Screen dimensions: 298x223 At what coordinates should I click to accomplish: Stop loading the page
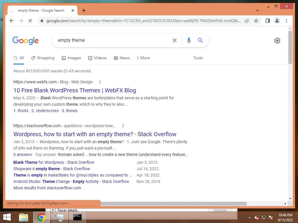click(x=30, y=21)
